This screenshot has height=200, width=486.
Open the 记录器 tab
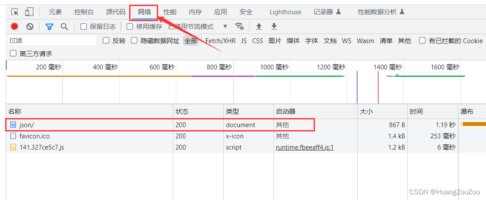(x=327, y=12)
